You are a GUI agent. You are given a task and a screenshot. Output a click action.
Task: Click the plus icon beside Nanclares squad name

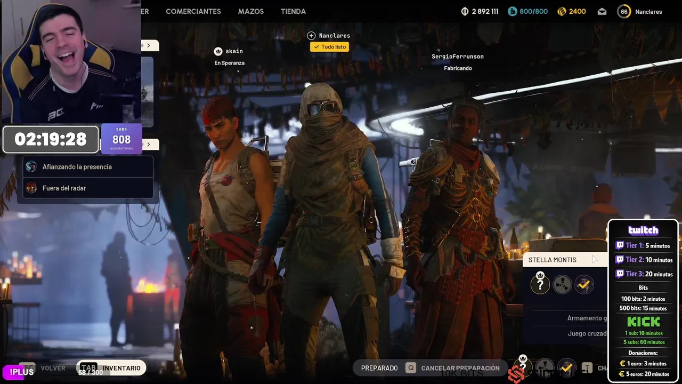point(312,36)
